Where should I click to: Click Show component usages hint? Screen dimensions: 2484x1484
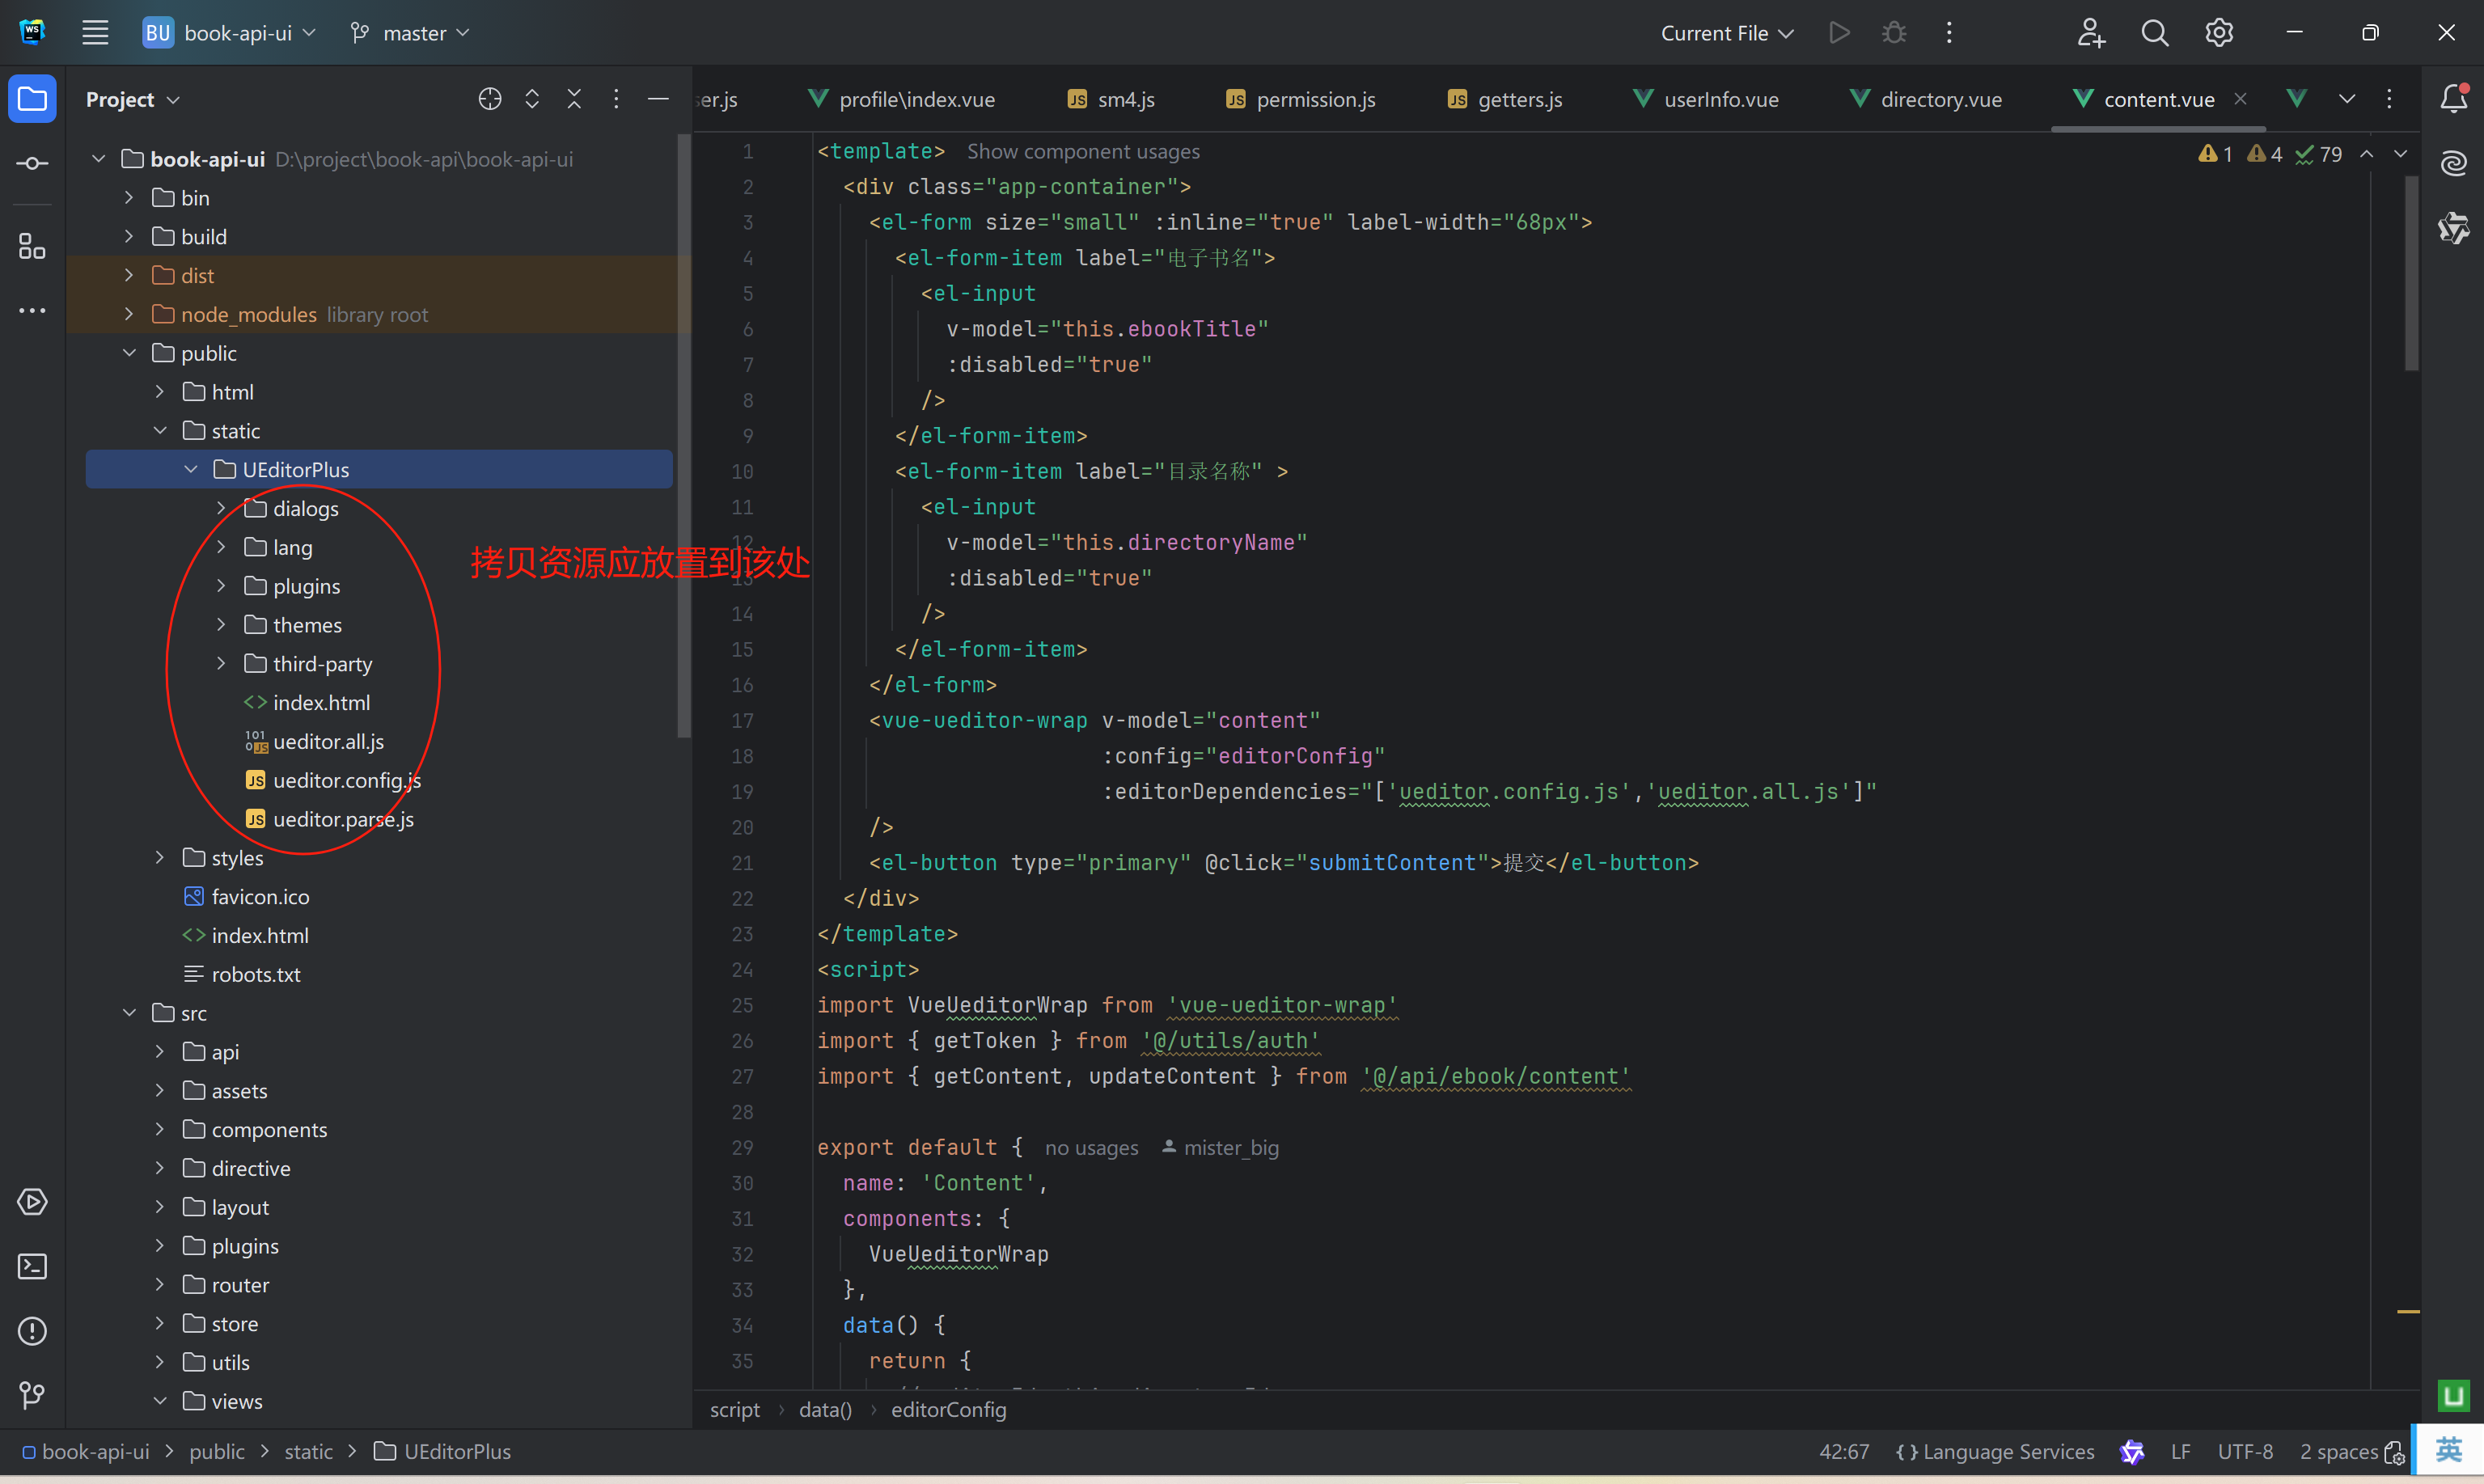1083,151
